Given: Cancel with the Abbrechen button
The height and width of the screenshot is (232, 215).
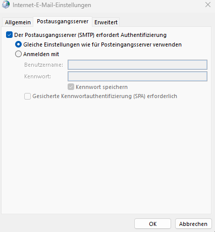Looking at the screenshot, I should 193,224.
